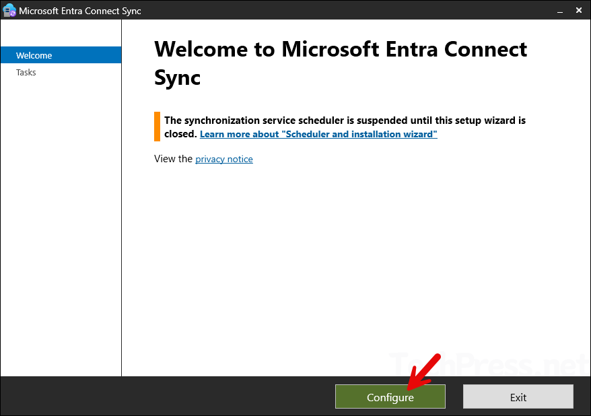
Task: Select the Welcome step in sidebar
Action: pos(61,55)
